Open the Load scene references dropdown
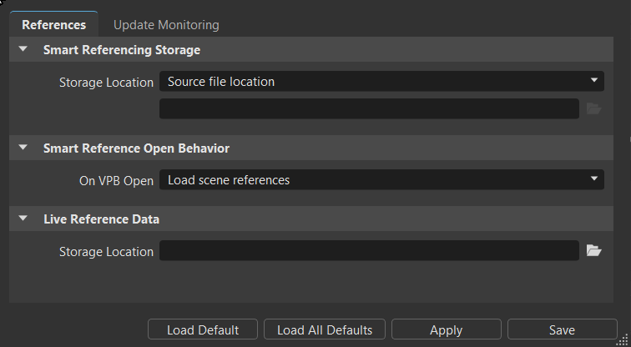The height and width of the screenshot is (347, 631). point(381,179)
